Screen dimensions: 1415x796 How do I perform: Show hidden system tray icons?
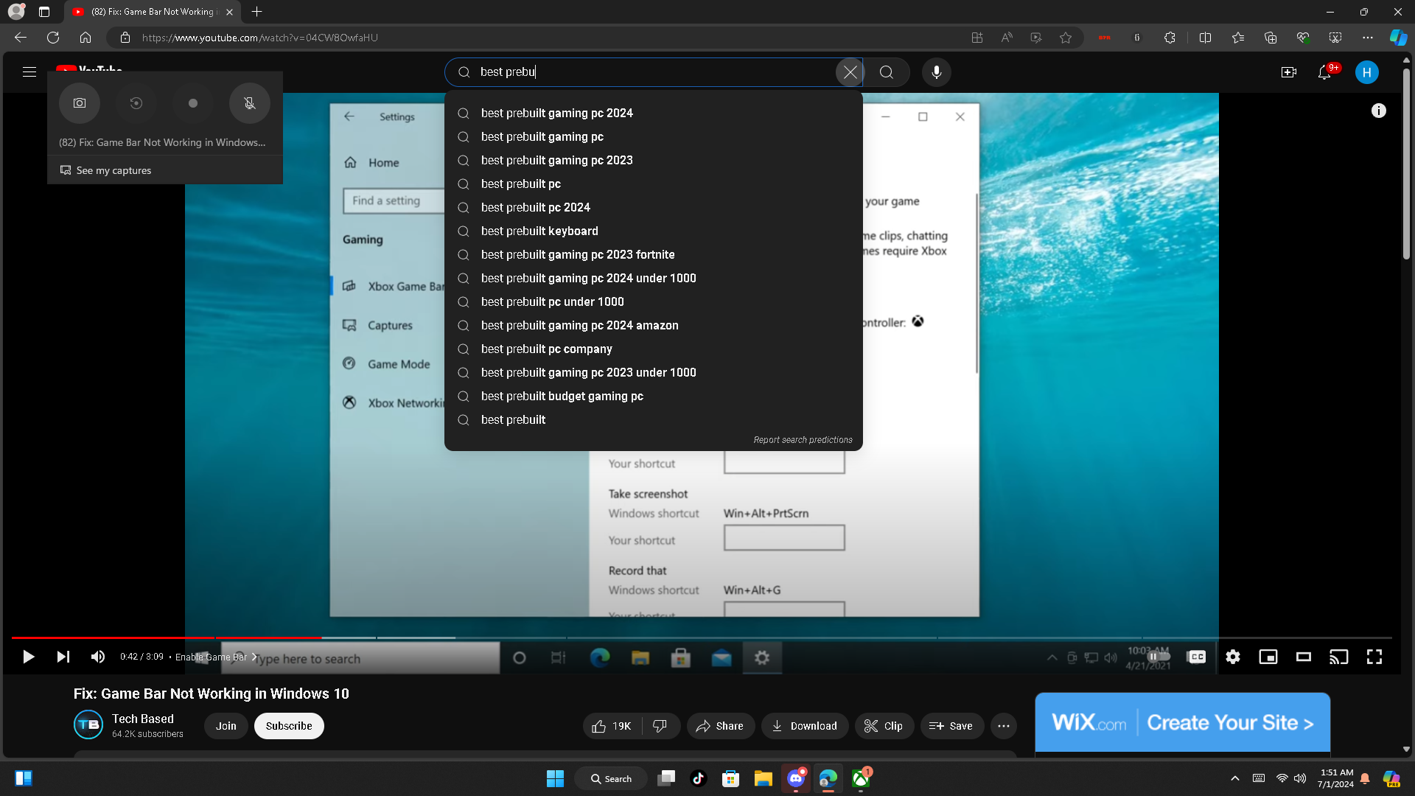pyautogui.click(x=1235, y=778)
